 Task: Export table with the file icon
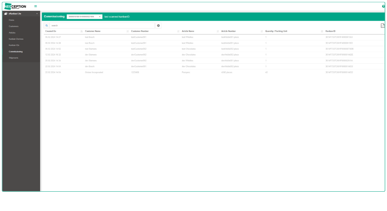tap(382, 26)
